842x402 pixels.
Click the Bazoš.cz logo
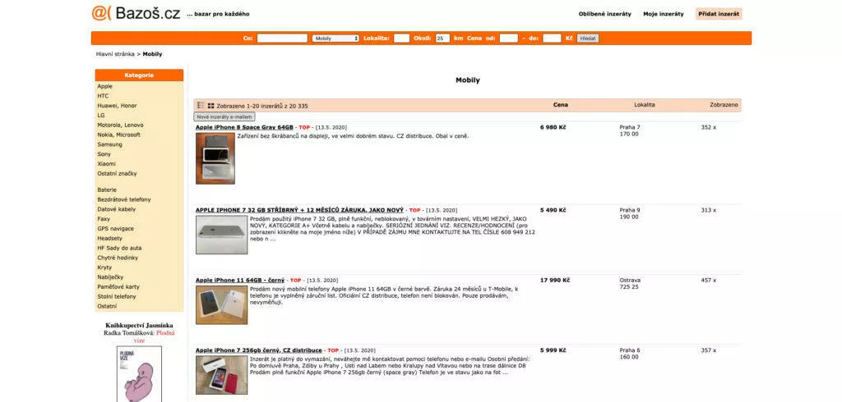click(136, 13)
